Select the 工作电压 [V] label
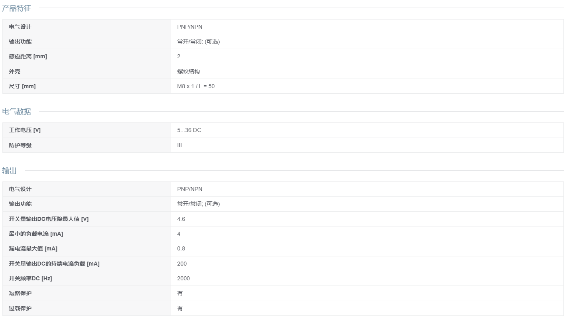 click(x=25, y=130)
